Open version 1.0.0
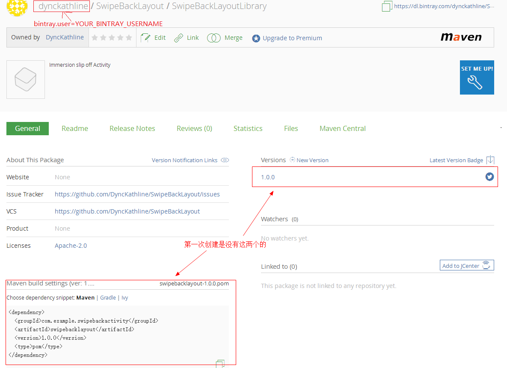The width and height of the screenshot is (507, 368). click(268, 177)
